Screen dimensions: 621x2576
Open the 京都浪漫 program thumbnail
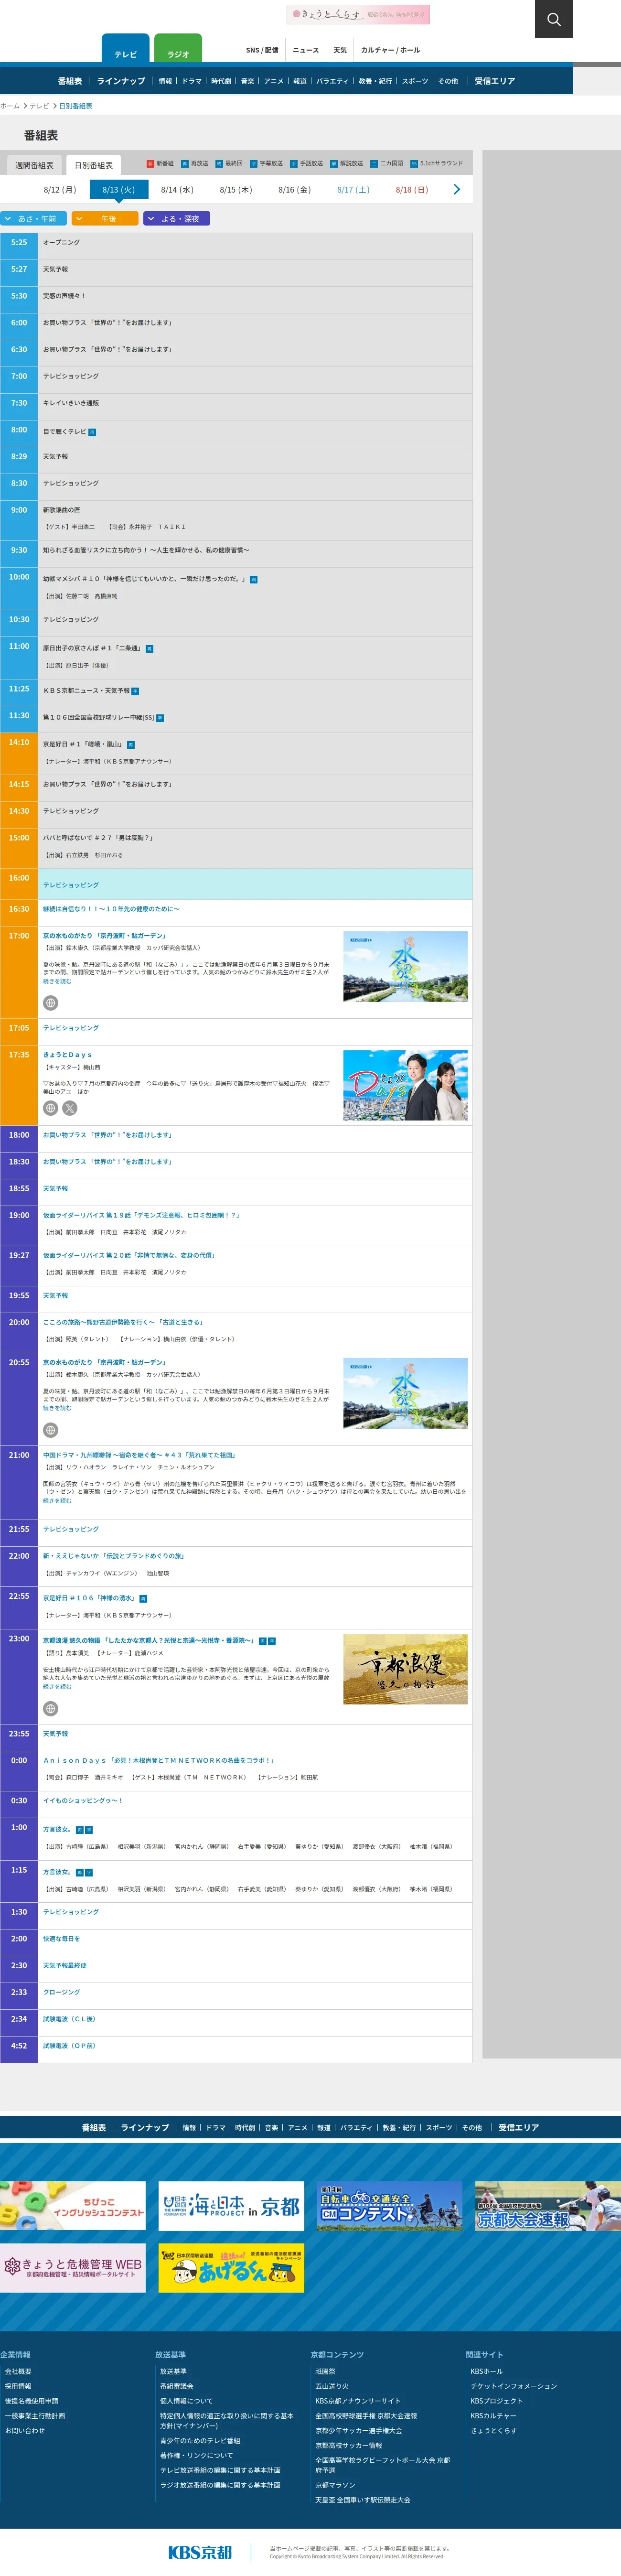tap(405, 1669)
